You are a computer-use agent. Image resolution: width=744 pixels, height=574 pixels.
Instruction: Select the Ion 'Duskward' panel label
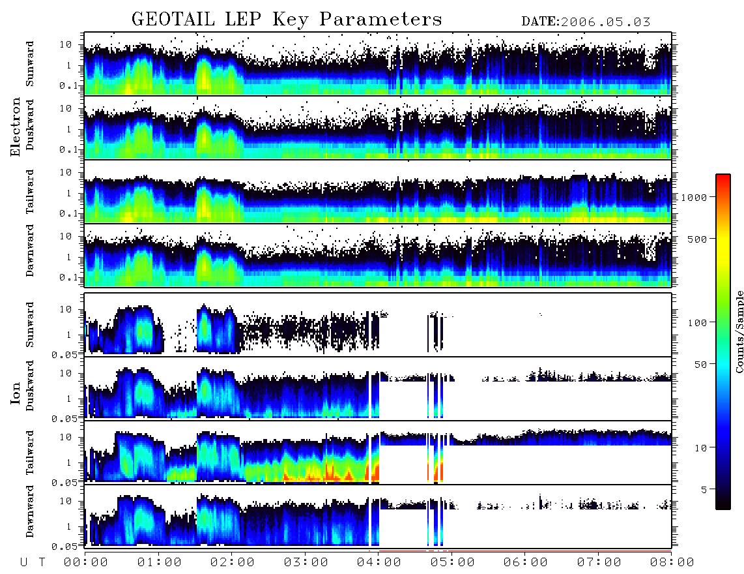tap(30, 385)
